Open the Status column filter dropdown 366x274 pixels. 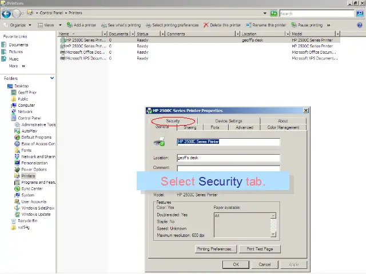click(x=162, y=34)
